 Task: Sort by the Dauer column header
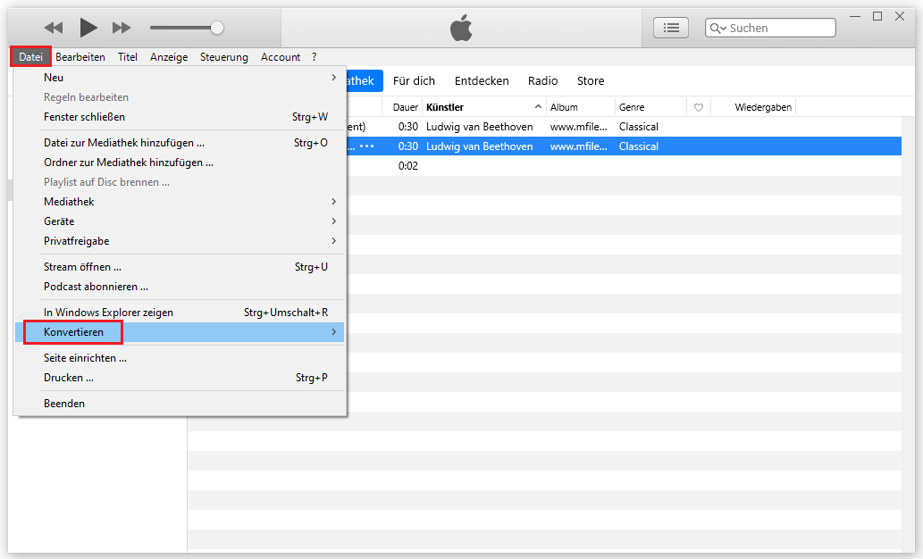405,107
